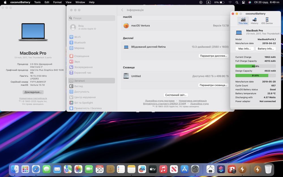Open the ENERGY STAR compliance link
The height and width of the screenshot is (177, 283).
coord(164,104)
